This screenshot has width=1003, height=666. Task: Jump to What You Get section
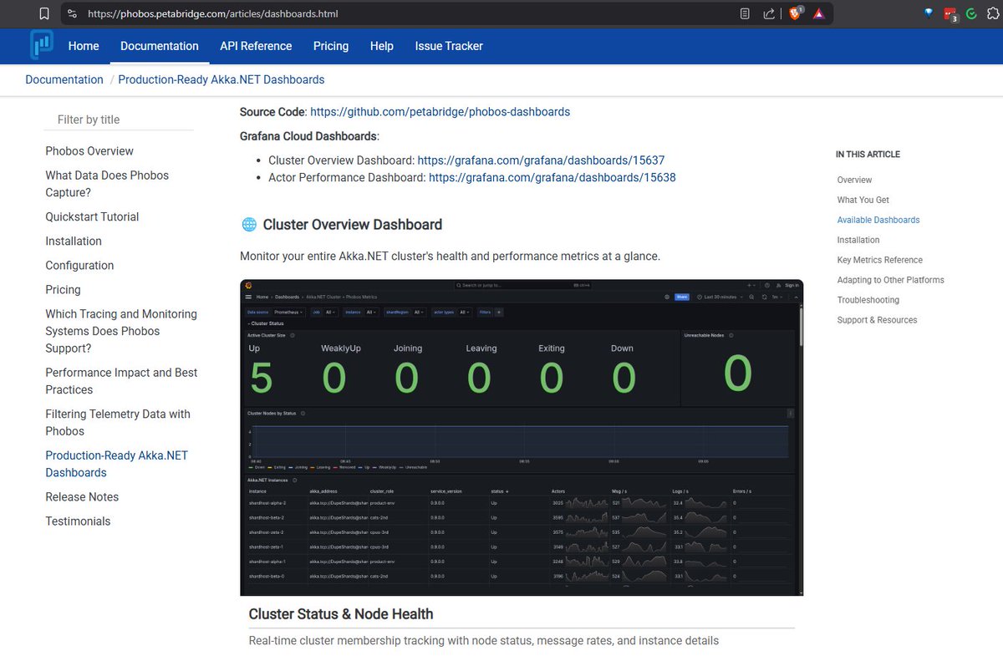(x=863, y=200)
